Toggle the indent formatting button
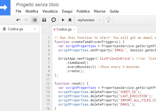156x111 pixels. pos(35,20)
